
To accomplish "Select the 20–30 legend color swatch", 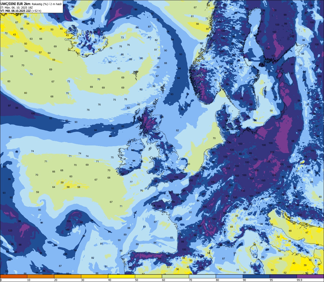I will [68, 276].
